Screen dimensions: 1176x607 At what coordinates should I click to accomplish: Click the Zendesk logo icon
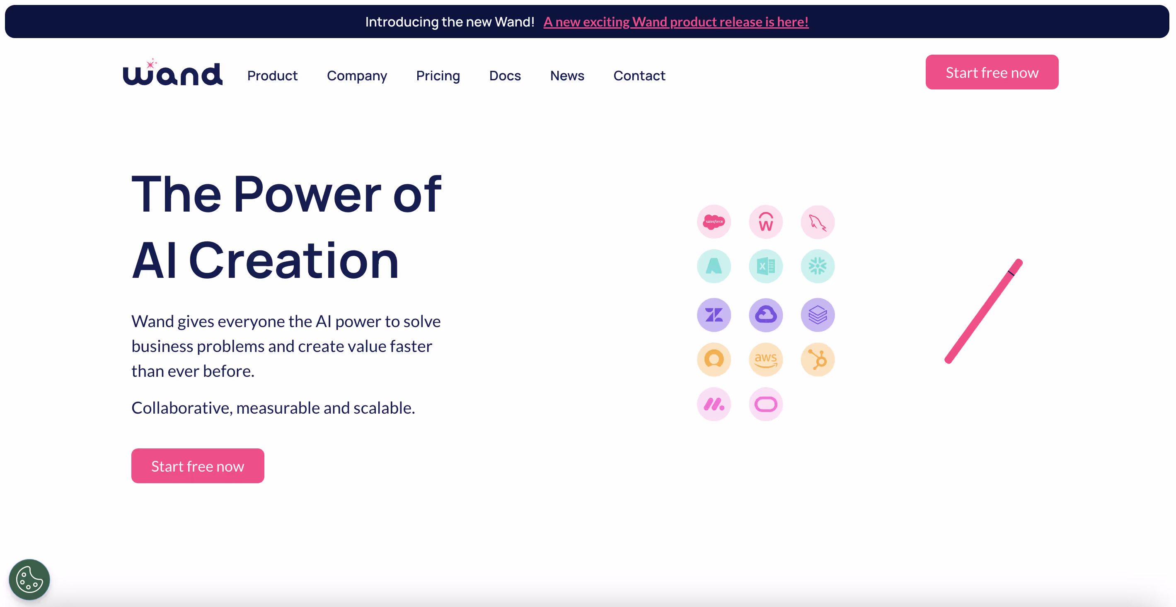click(714, 315)
